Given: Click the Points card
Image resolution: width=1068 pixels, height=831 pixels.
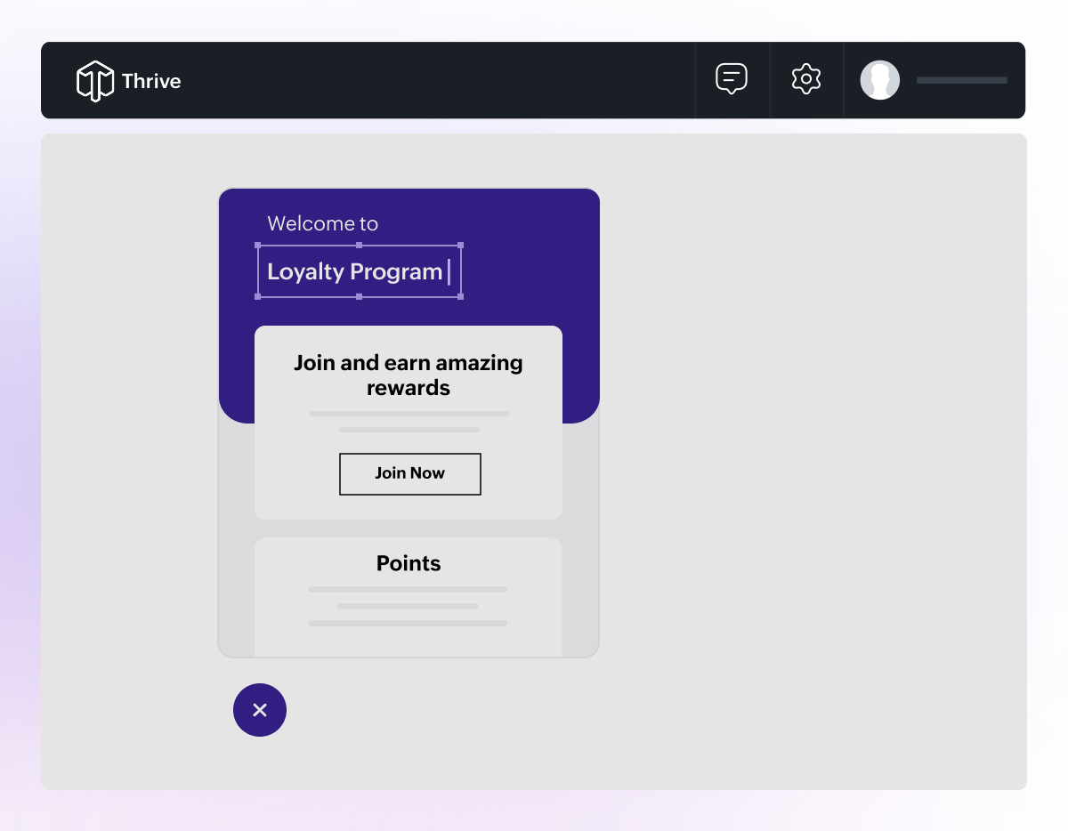Looking at the screenshot, I should tap(409, 596).
